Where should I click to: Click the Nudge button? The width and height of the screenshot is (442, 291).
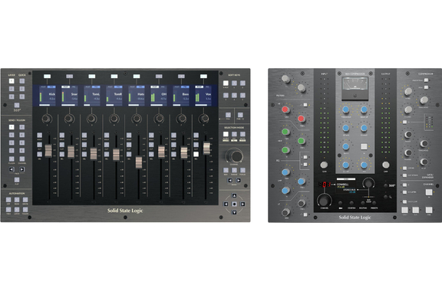pyautogui.click(x=234, y=170)
